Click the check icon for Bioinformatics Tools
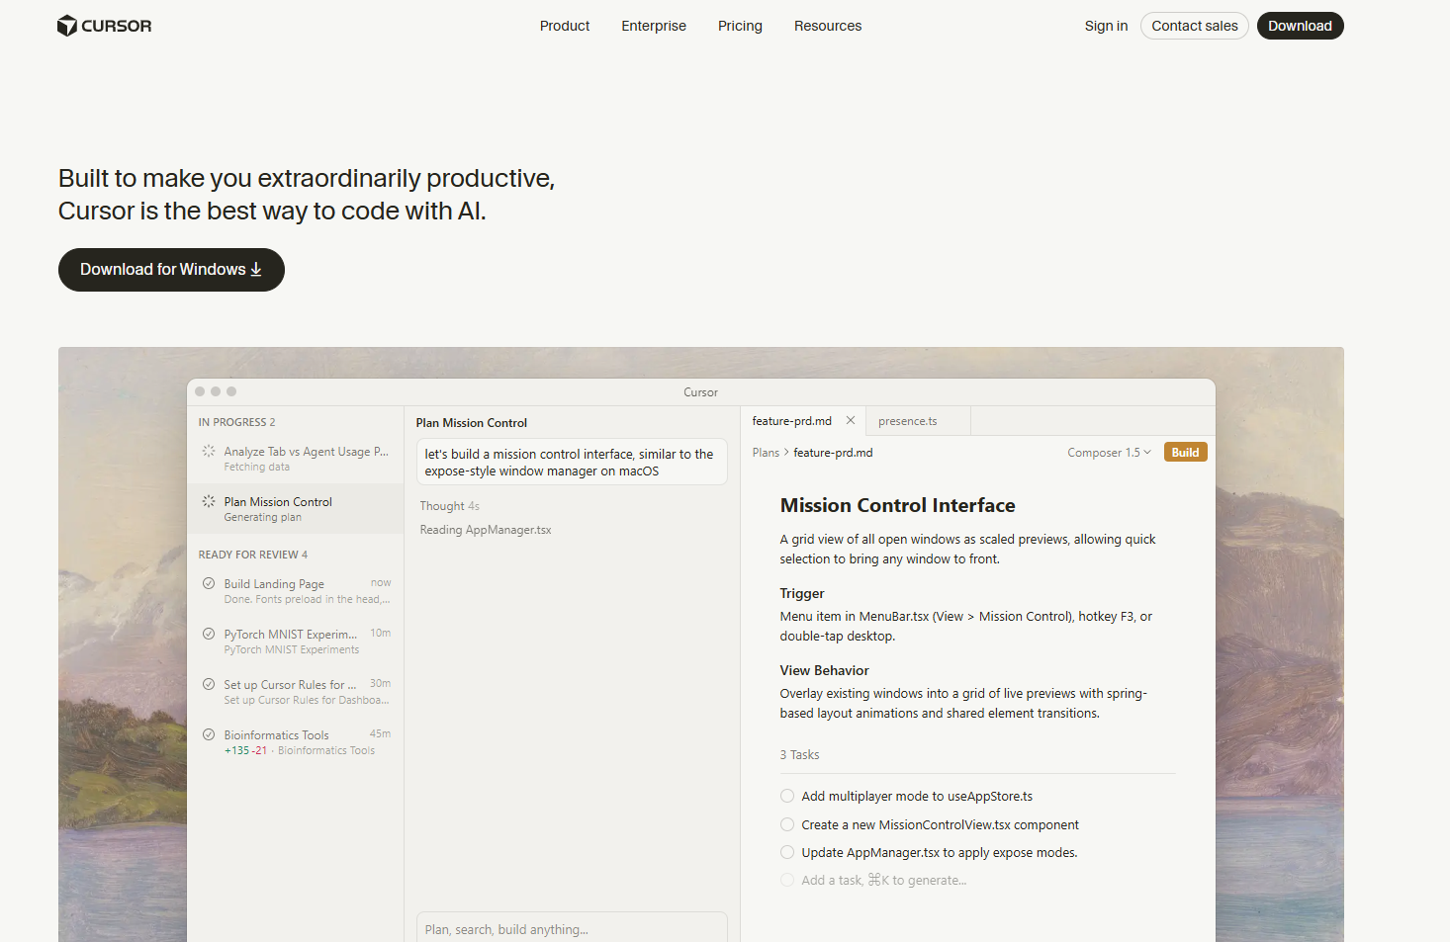 coord(209,734)
